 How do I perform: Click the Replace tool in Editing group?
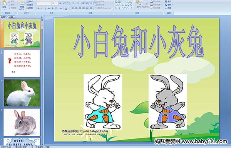point(168,5)
